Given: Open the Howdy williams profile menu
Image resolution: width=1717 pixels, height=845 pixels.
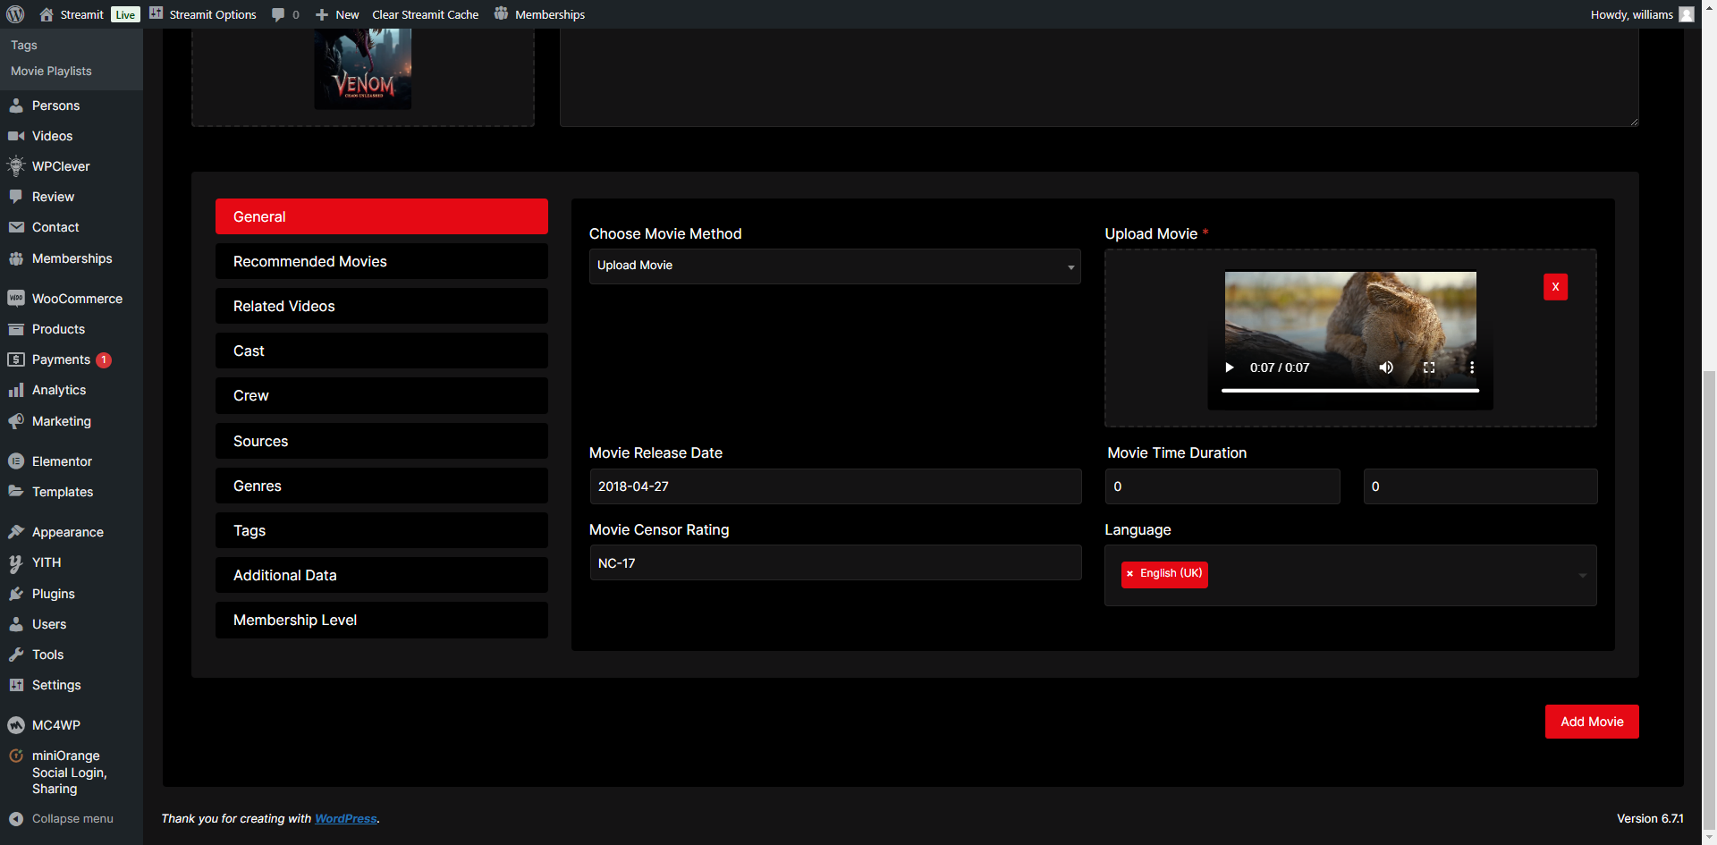Looking at the screenshot, I should click(1642, 14).
